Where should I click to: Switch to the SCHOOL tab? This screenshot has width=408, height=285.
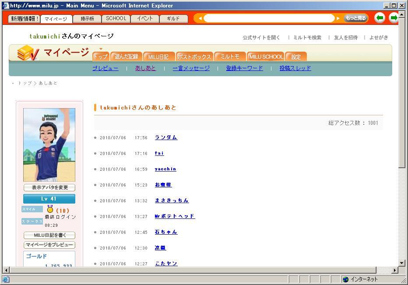(x=116, y=19)
